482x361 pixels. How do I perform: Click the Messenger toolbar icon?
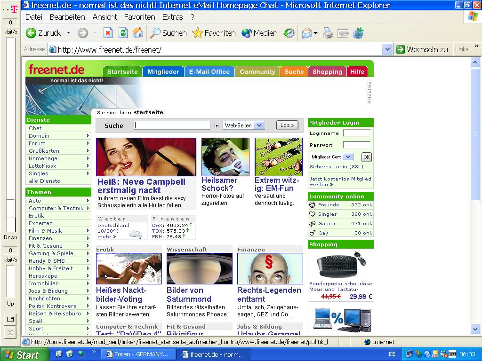coord(358,33)
